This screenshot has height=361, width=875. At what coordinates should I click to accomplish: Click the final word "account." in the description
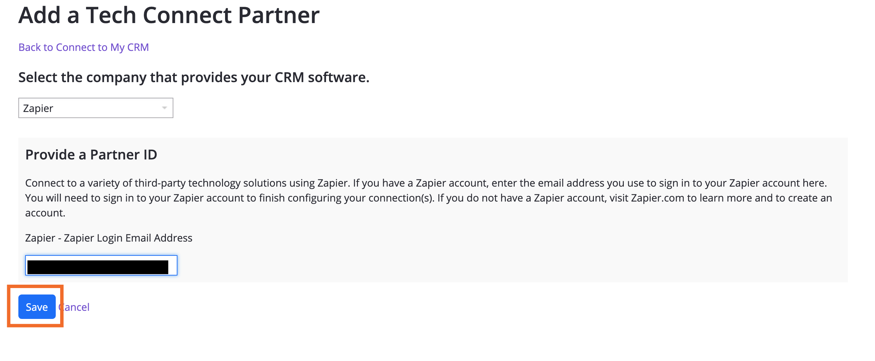pos(45,213)
